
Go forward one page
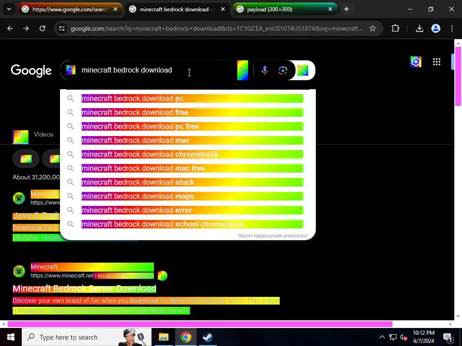click(26, 28)
